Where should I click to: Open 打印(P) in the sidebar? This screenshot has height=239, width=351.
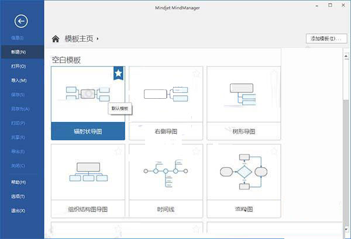[x=18, y=123]
